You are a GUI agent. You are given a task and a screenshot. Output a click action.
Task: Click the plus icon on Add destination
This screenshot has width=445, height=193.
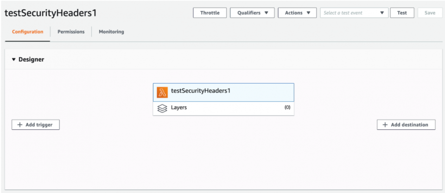point(385,125)
